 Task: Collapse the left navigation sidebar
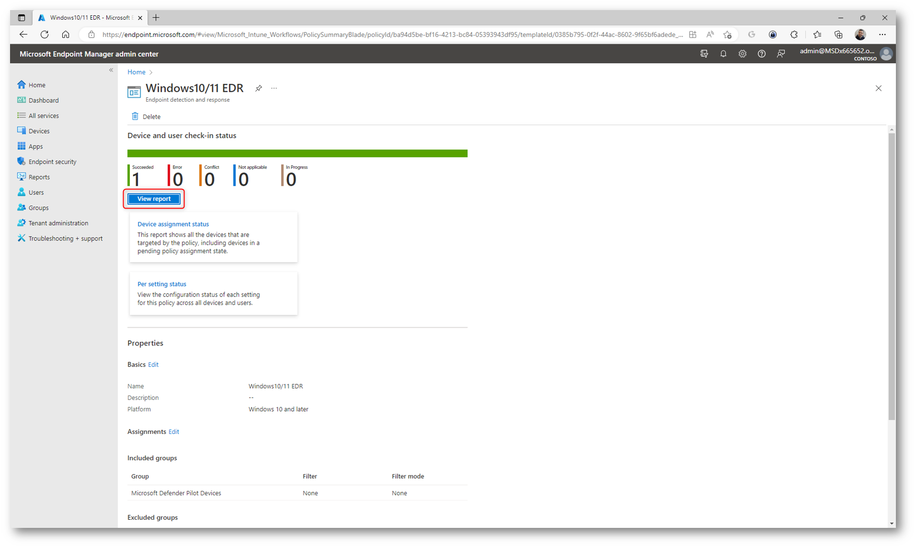coord(111,70)
